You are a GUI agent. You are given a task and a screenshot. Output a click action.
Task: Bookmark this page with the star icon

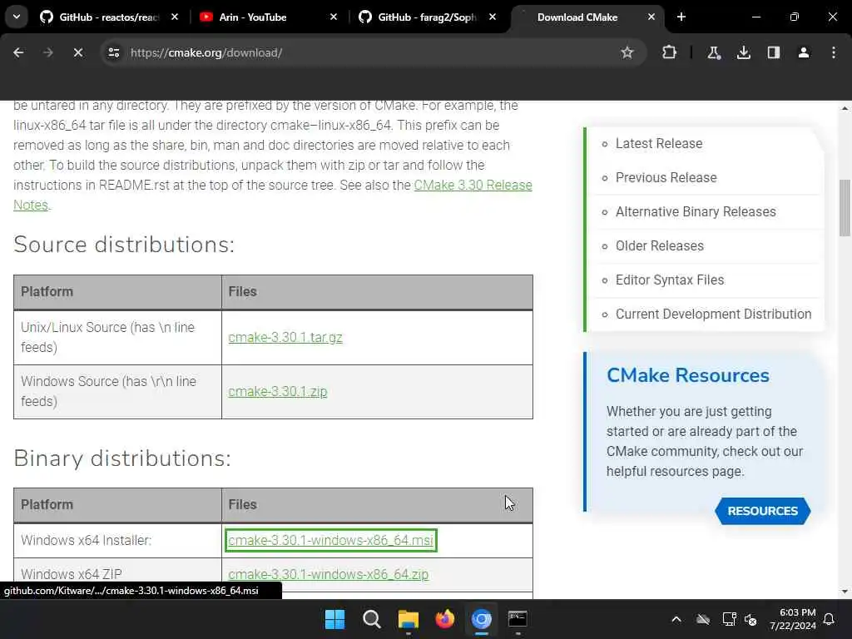click(627, 52)
